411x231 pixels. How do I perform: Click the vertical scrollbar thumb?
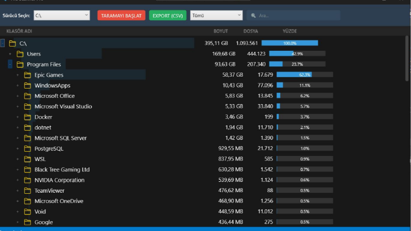pos(407,59)
